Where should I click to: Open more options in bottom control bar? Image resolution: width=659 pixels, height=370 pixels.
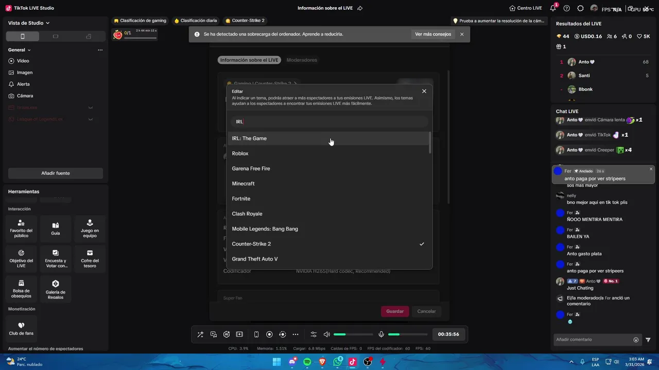click(x=296, y=335)
